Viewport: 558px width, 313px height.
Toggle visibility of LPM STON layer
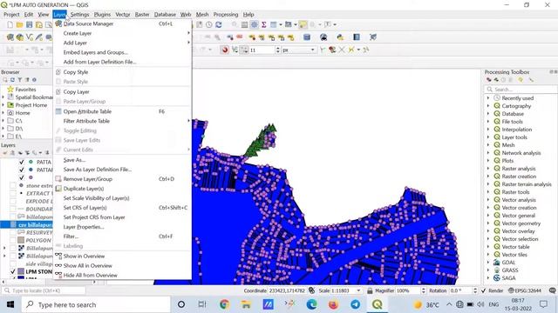click(x=13, y=271)
